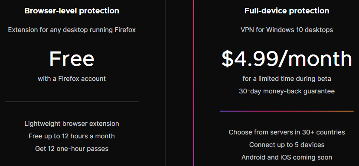Click the gray vertical border of free plan
The height and width of the screenshot is (166, 359).
(x=165, y=83)
